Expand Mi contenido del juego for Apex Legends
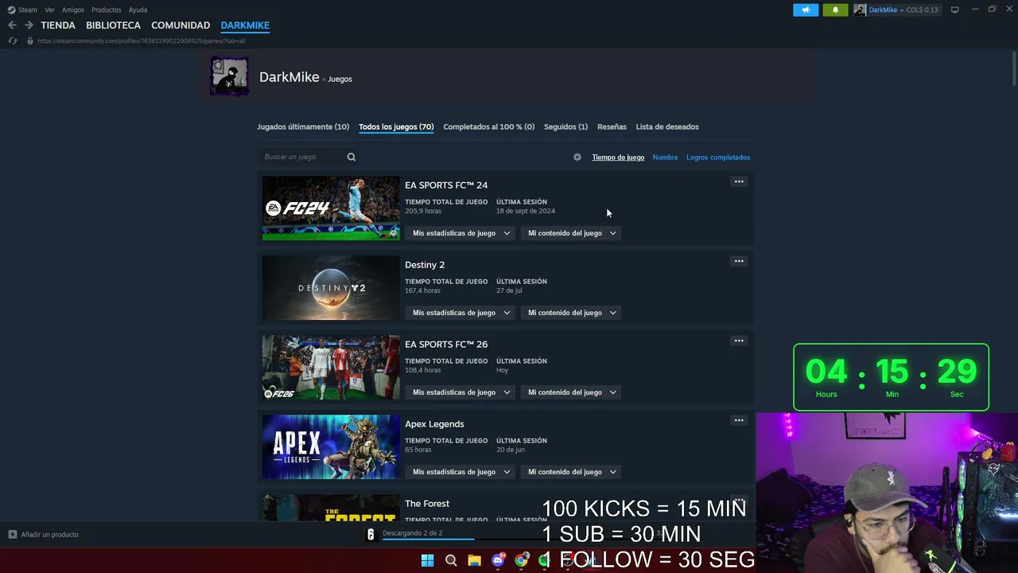1018x573 pixels. click(572, 472)
